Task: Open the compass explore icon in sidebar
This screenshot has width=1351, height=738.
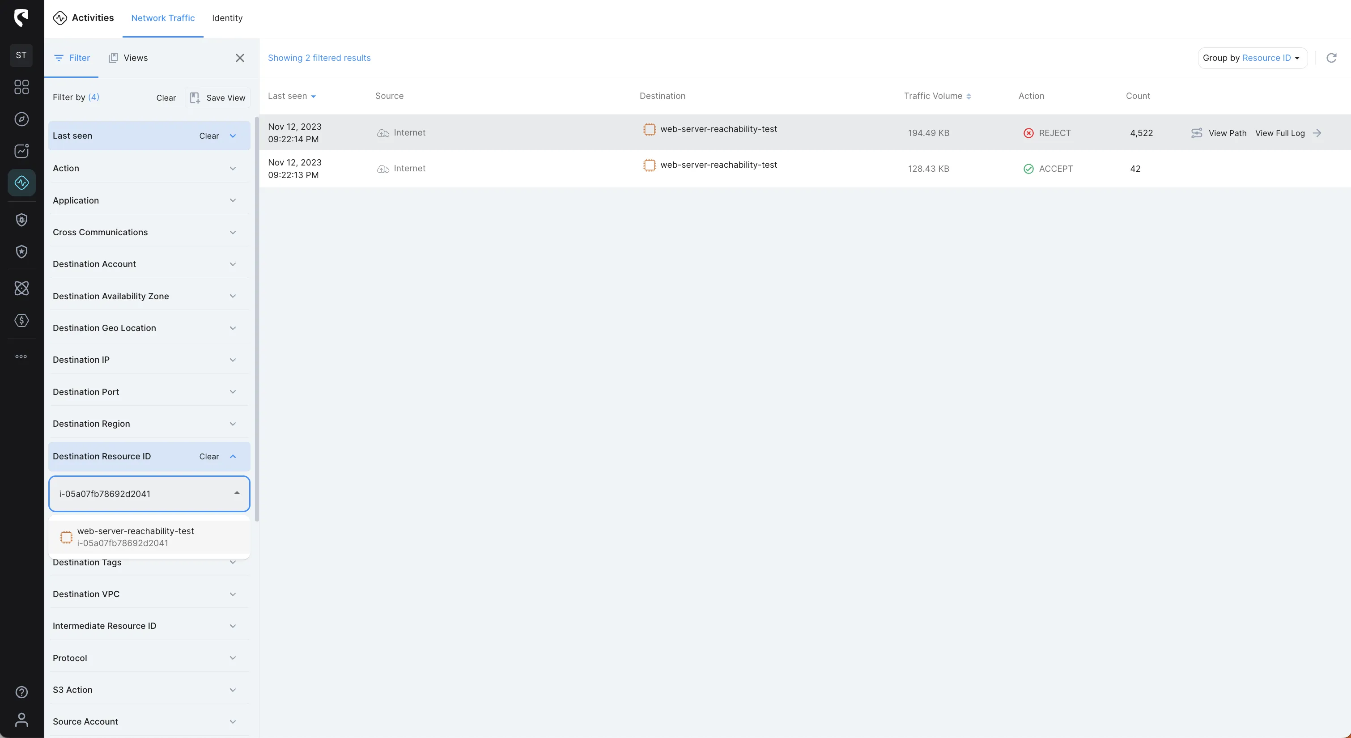Action: 21,119
